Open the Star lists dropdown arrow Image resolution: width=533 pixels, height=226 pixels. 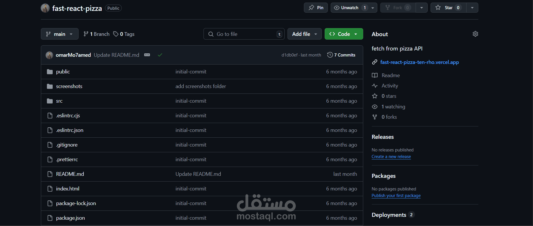pyautogui.click(x=472, y=8)
